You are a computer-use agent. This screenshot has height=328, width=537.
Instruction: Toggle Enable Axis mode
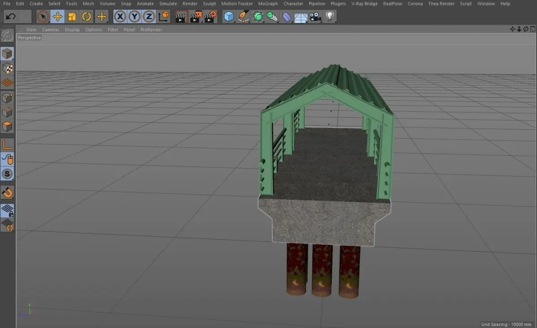point(7,145)
